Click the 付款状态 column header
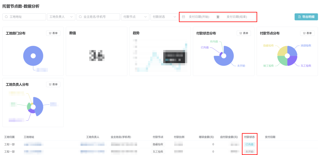The height and width of the screenshot is (155, 320). [x=249, y=137]
